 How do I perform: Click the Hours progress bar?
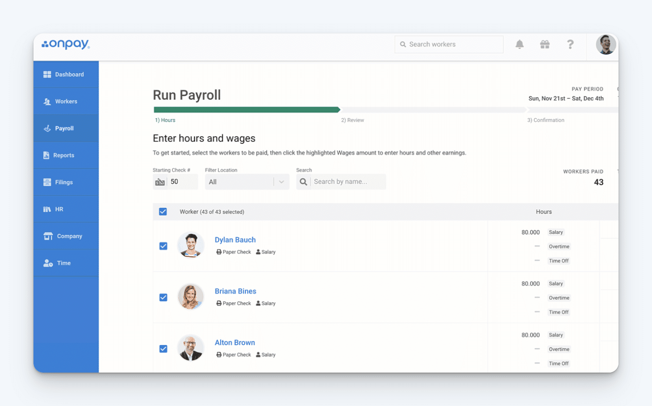(245, 110)
